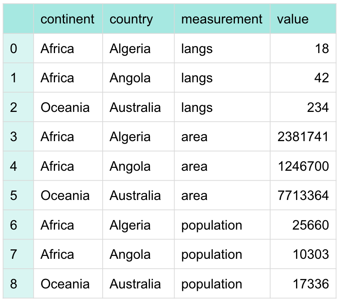Click row index 8
Viewport: 340px width, 302px height.
coord(14,284)
